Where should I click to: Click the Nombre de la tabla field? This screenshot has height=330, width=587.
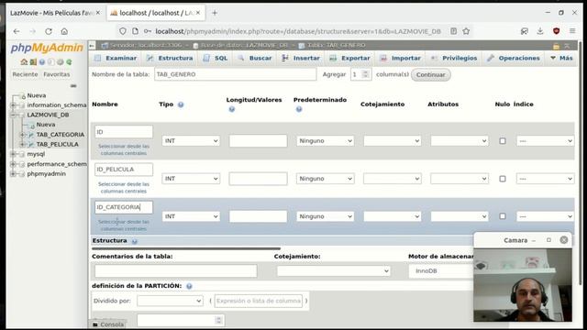click(x=235, y=74)
